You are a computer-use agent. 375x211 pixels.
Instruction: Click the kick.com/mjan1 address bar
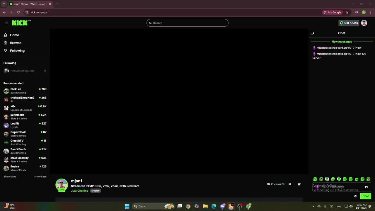[40, 12]
